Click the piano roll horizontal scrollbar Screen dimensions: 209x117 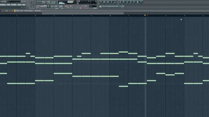83,13
